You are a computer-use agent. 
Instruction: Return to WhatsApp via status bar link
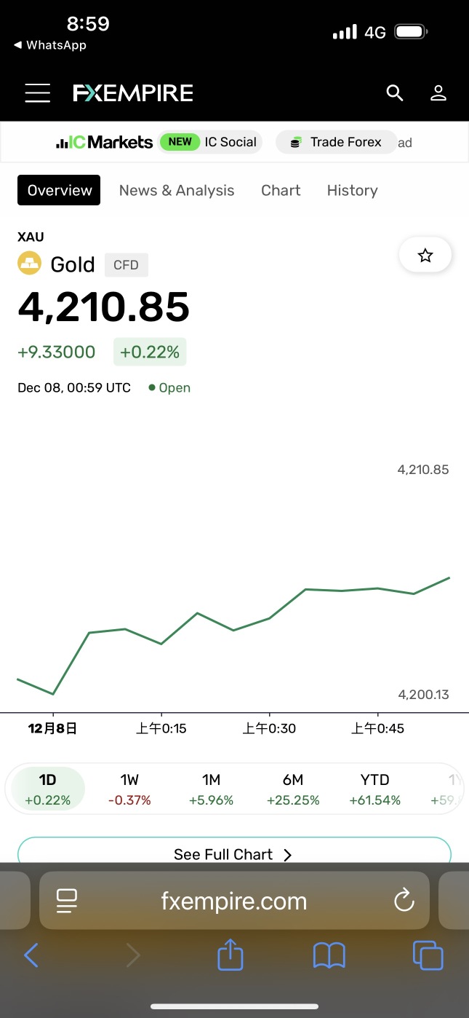click(x=49, y=45)
